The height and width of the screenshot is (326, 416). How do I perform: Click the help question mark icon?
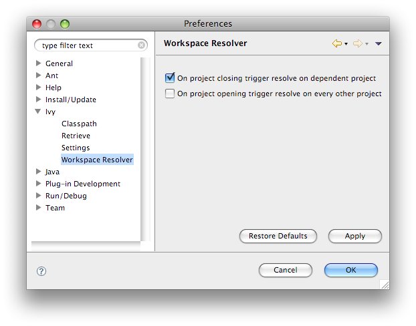(41, 271)
